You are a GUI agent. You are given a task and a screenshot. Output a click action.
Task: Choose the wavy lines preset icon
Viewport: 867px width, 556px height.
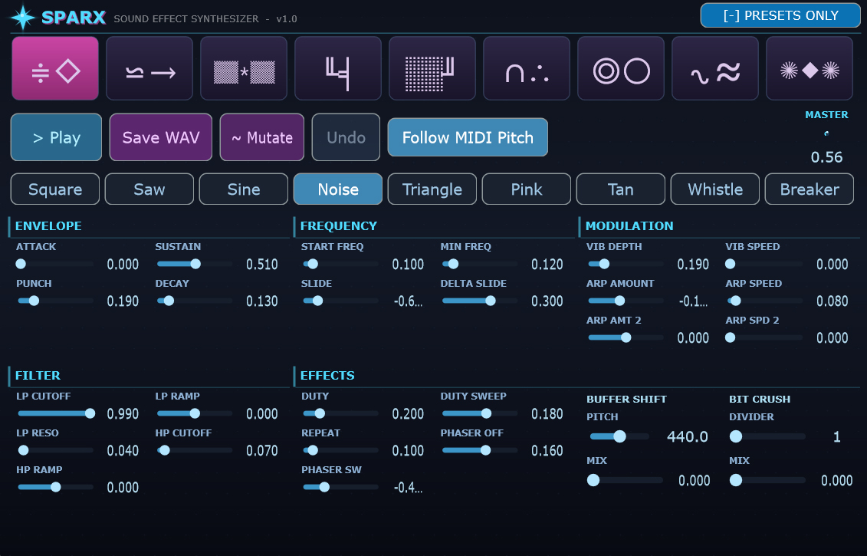click(x=715, y=68)
